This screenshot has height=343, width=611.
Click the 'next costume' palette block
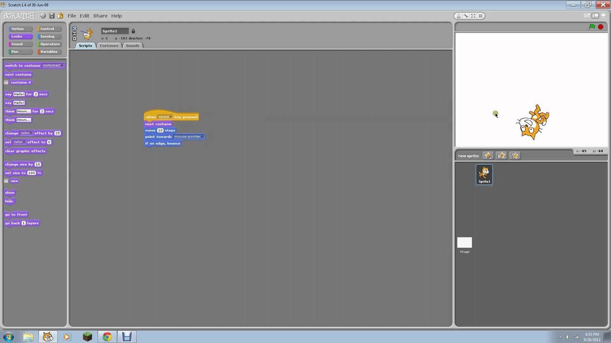18,74
